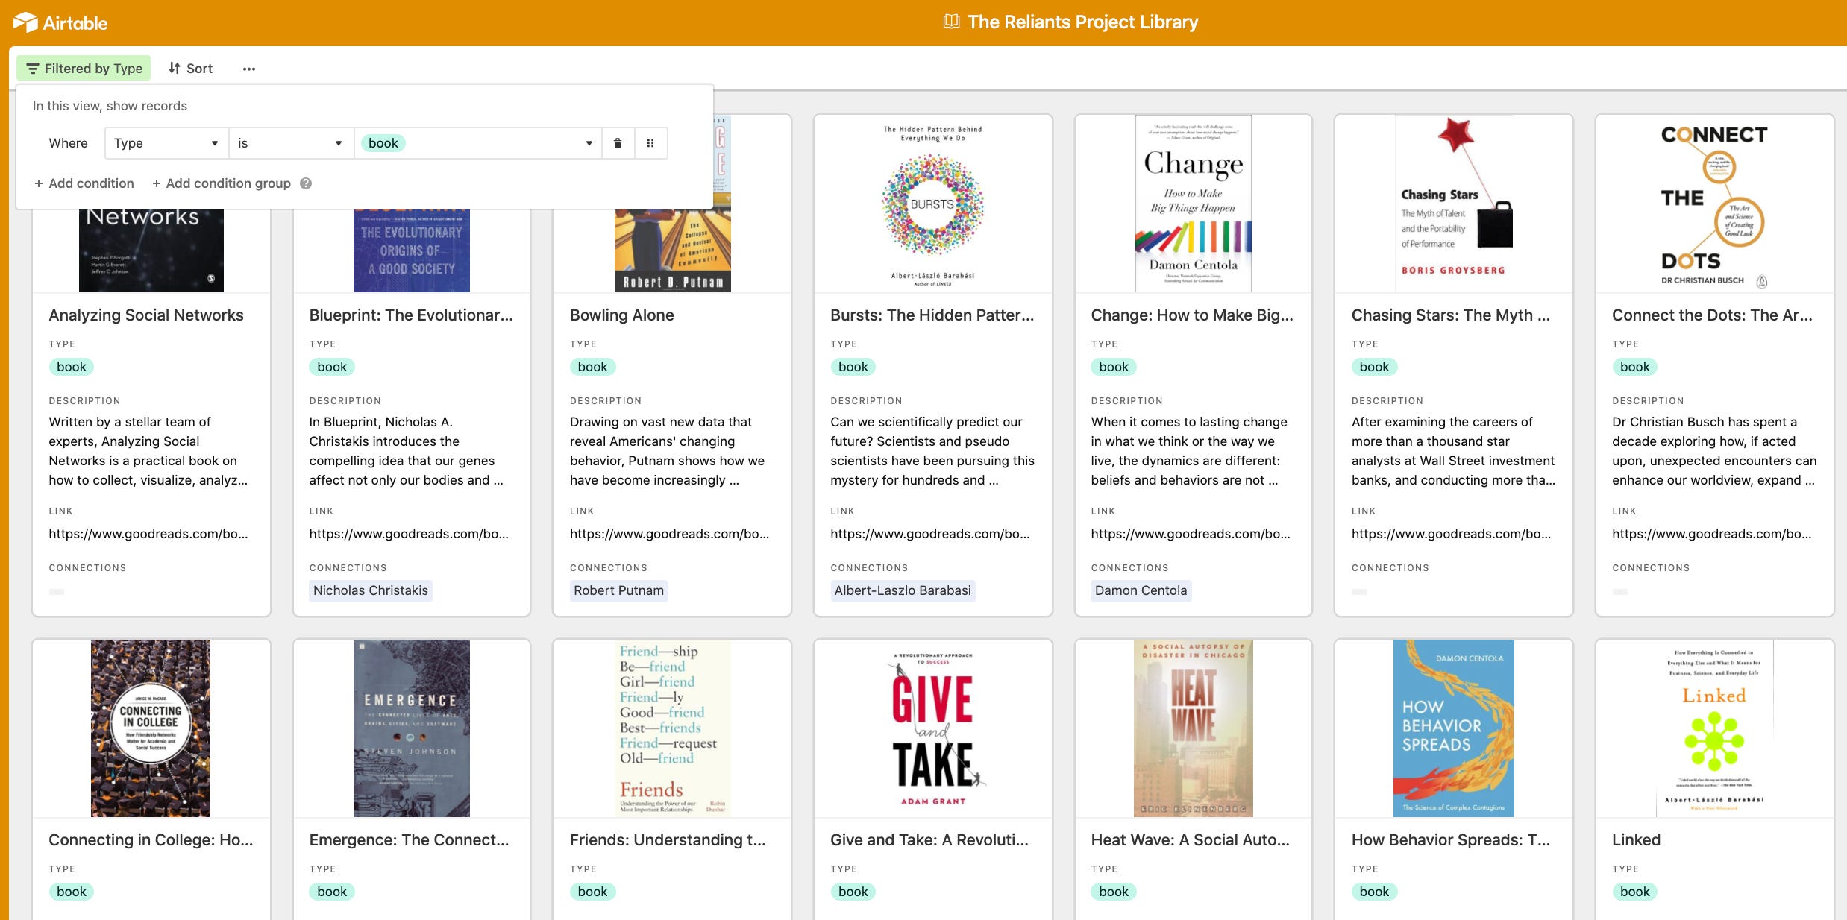Delete the filter condition with trash icon
Screen dimensions: 1847x920
click(618, 143)
